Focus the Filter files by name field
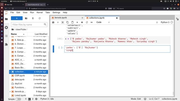Image resolution: width=180 pixels, height=101 pixels. click(29, 24)
